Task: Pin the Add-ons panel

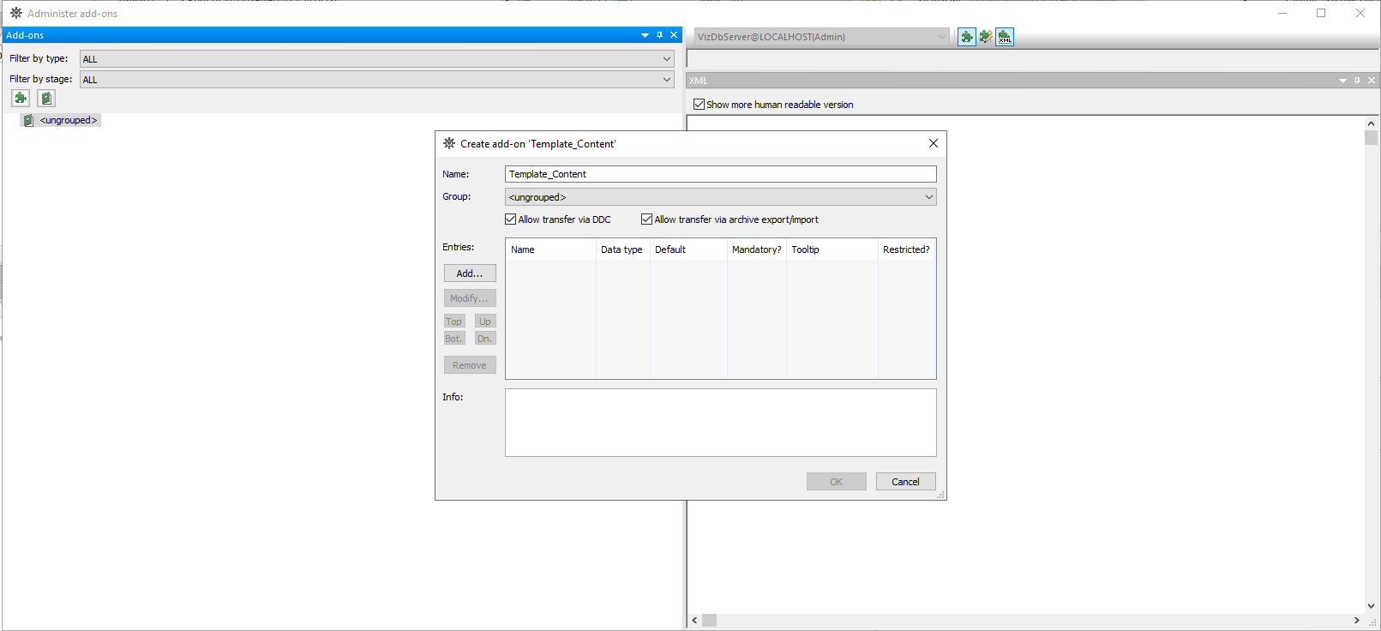Action: click(659, 35)
